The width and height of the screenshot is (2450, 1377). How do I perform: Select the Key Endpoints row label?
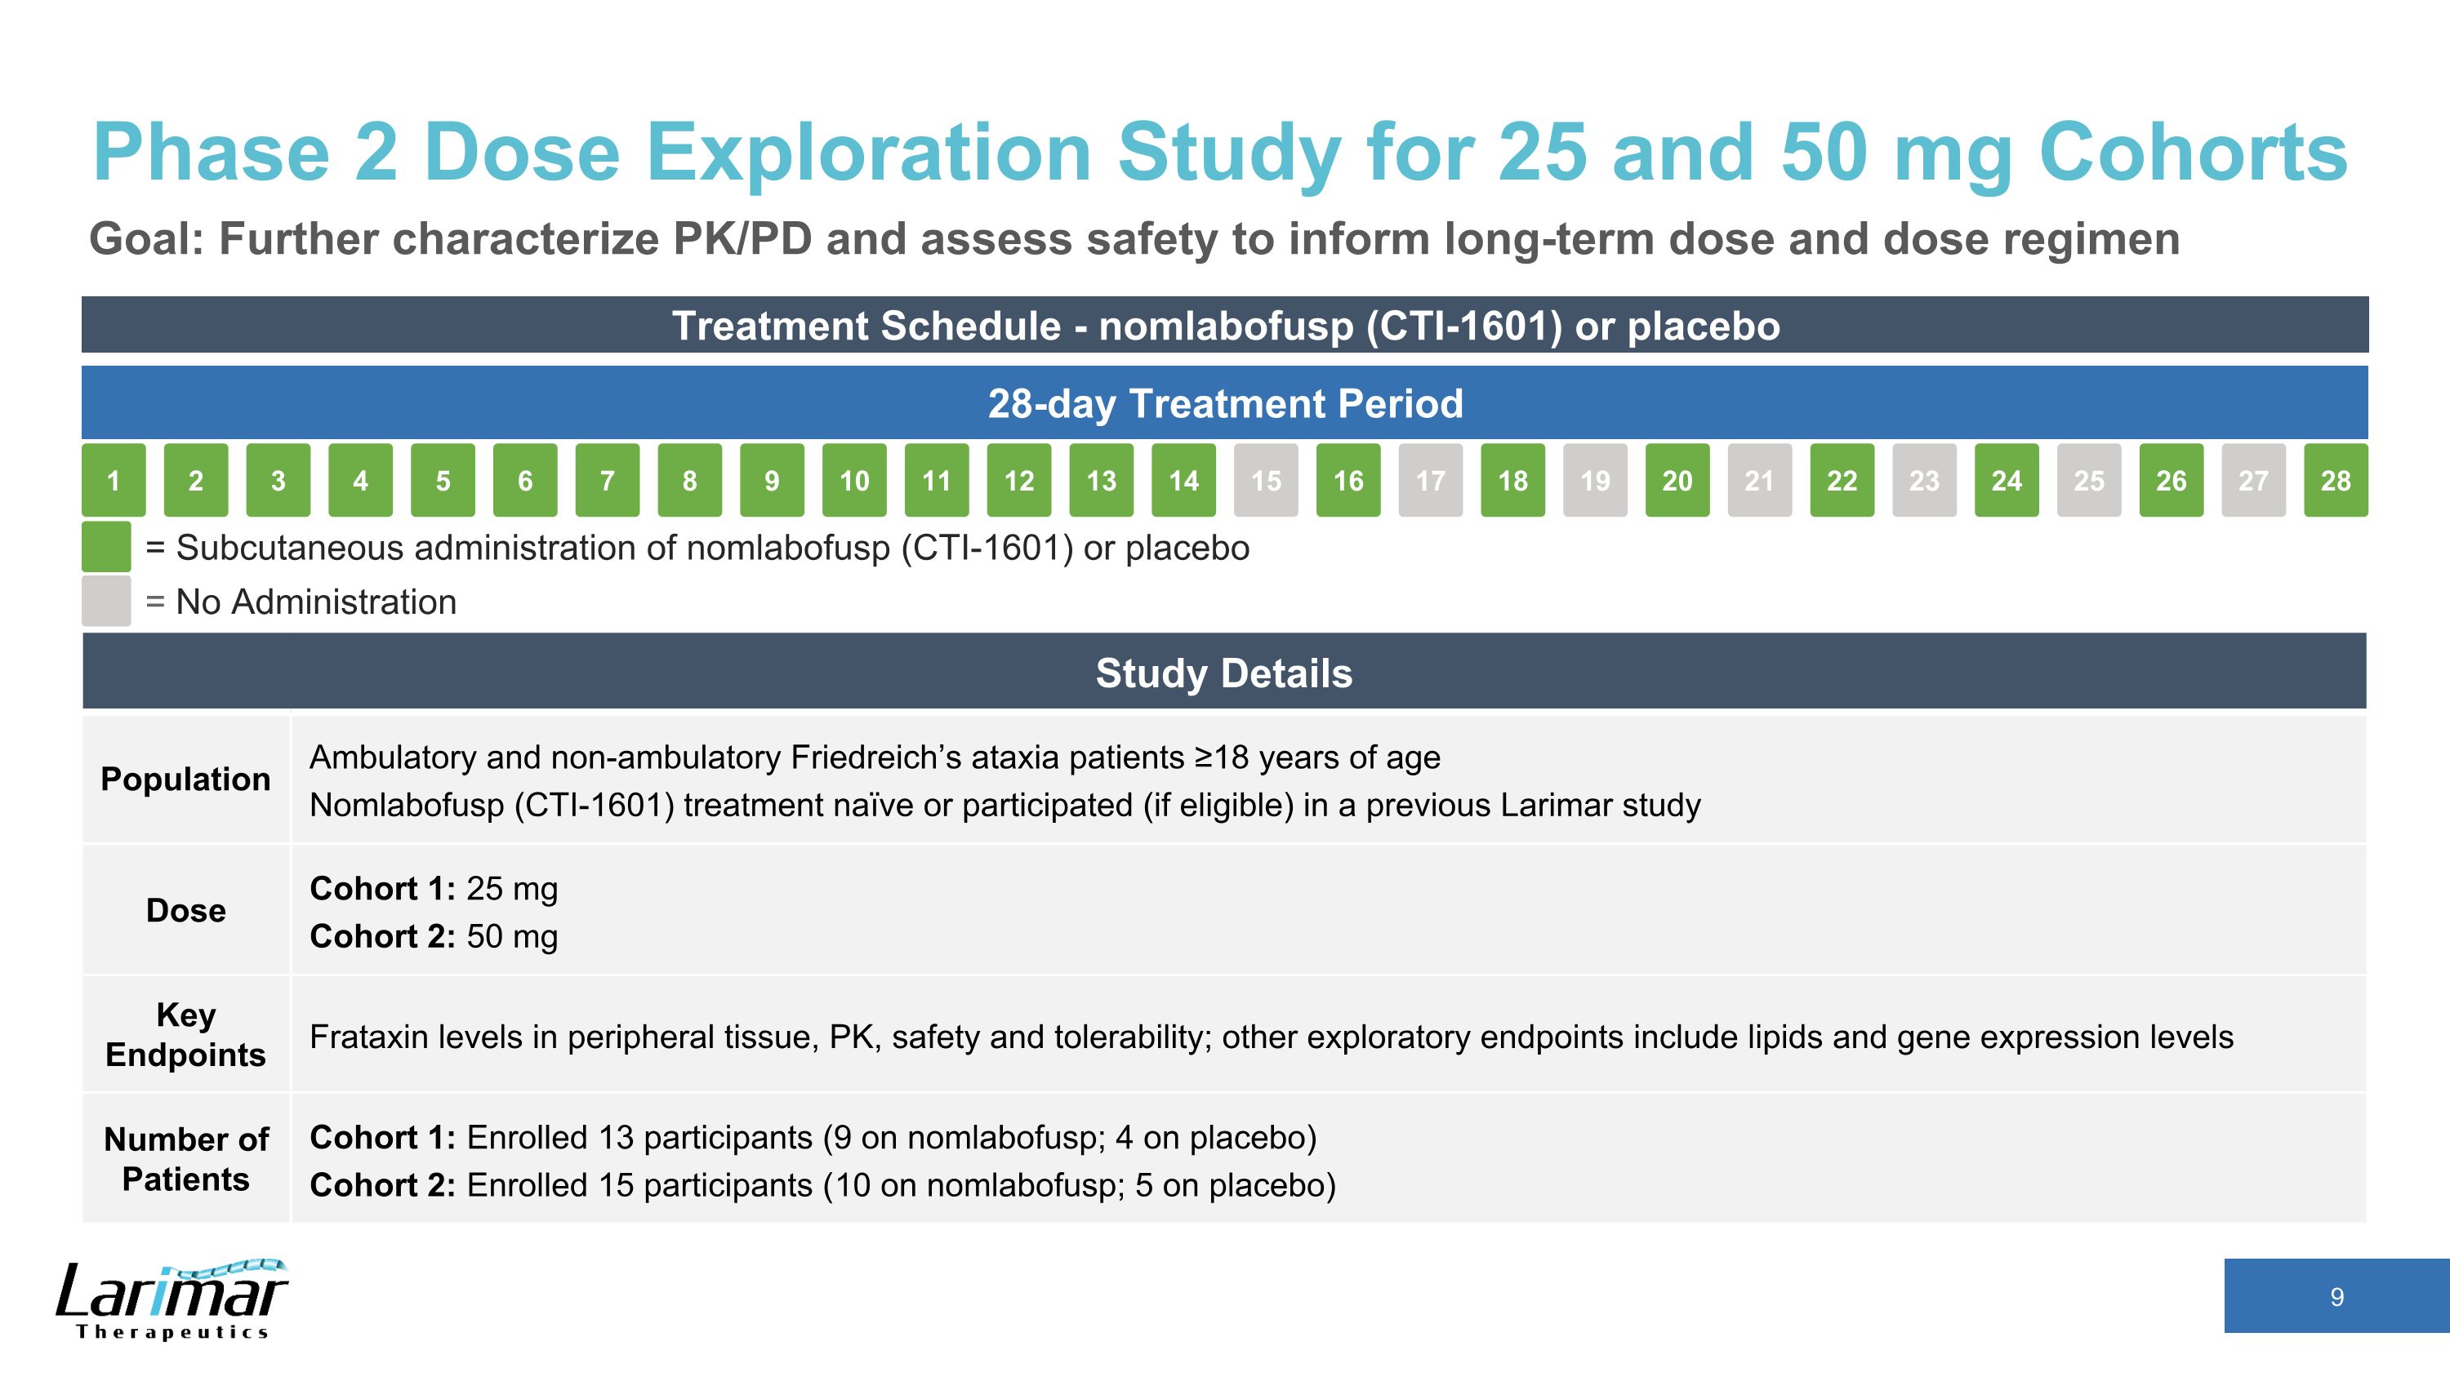click(186, 1036)
